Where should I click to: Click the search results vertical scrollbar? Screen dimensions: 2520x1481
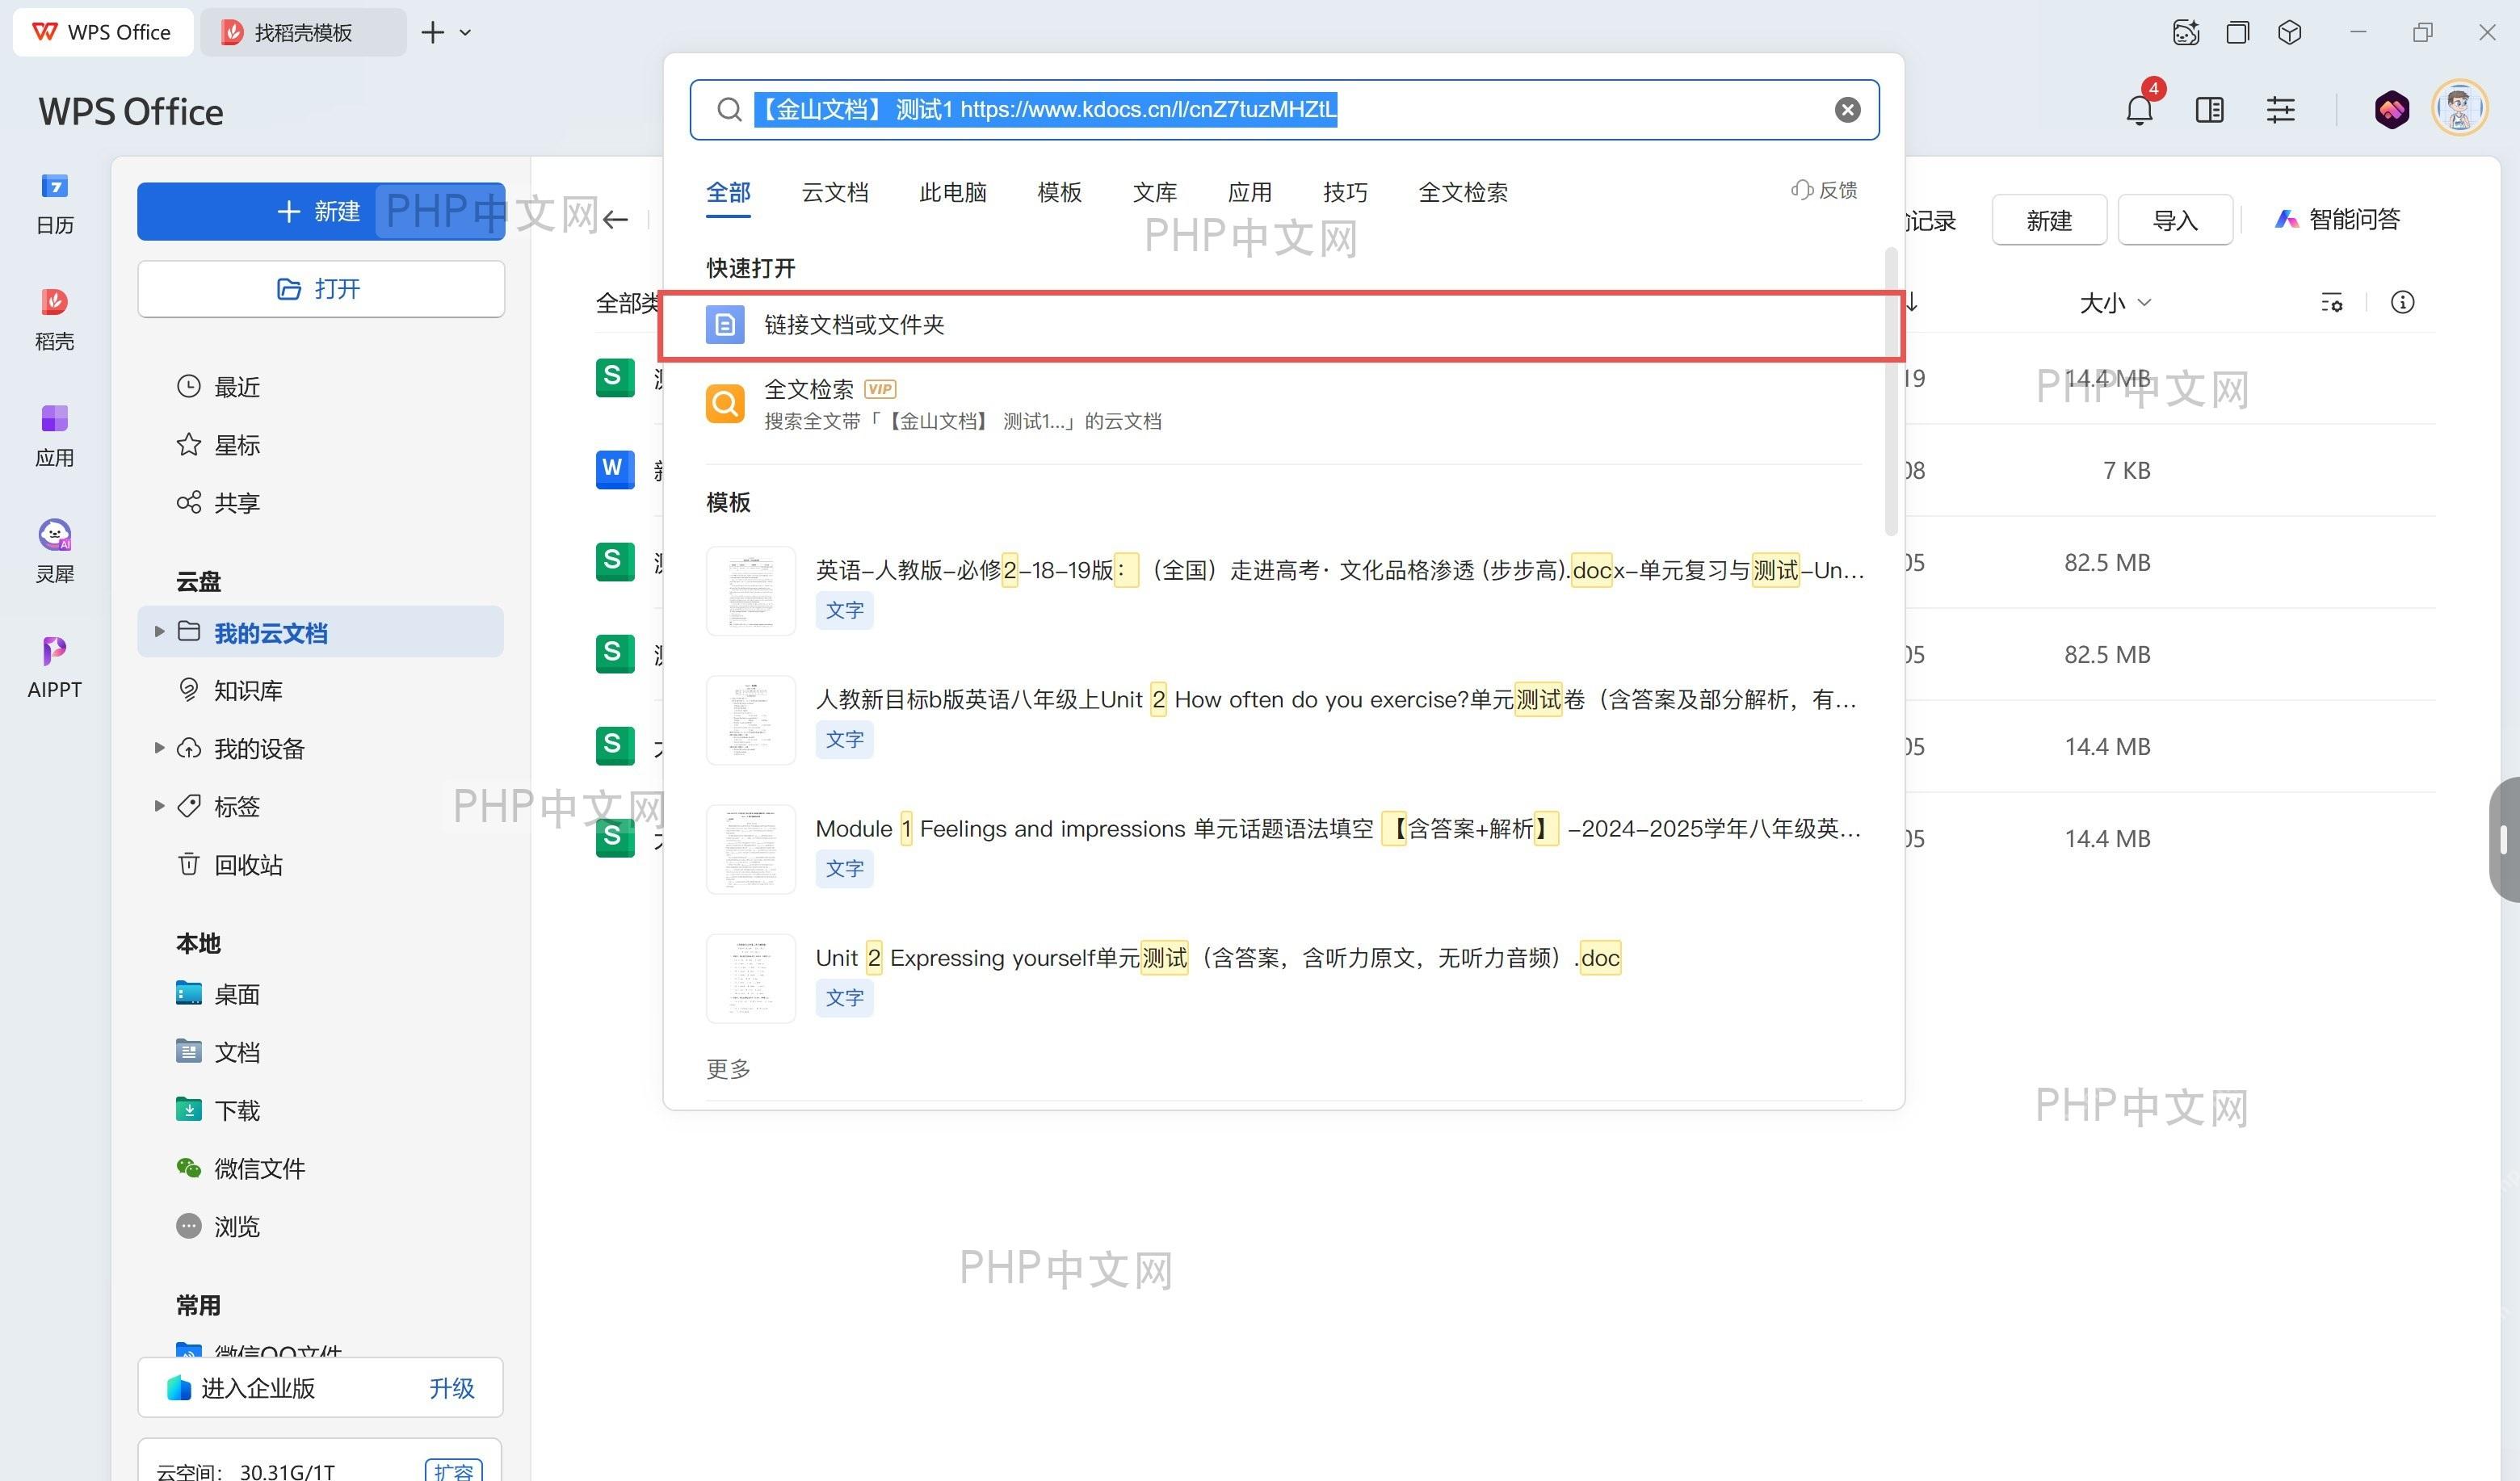1890,392
